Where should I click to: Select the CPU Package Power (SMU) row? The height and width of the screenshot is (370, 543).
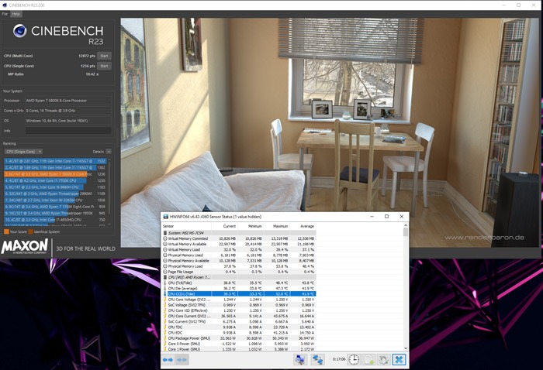[239, 337]
